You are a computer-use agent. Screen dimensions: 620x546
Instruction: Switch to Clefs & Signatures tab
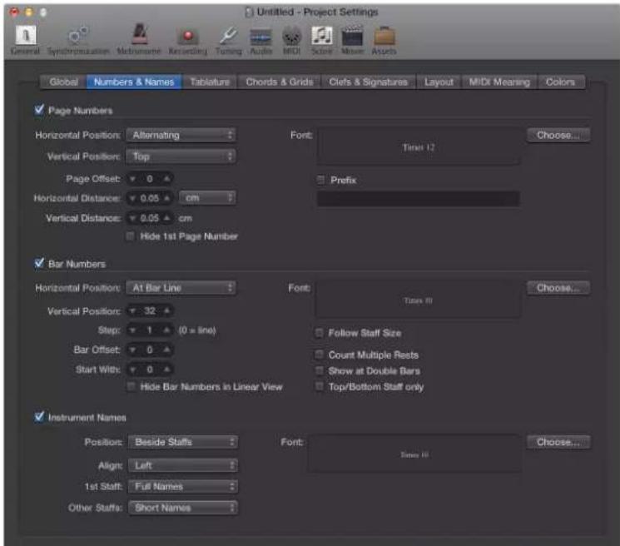[x=369, y=82]
